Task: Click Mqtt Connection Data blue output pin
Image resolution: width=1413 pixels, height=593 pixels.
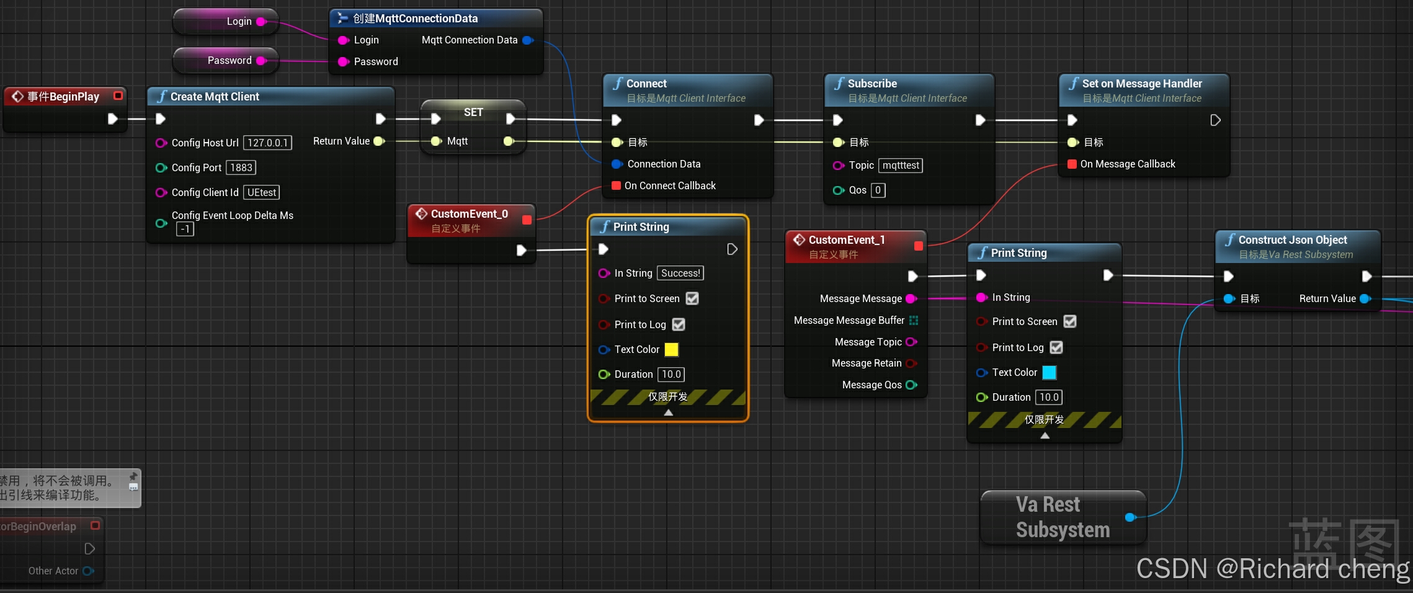Action: click(x=528, y=40)
